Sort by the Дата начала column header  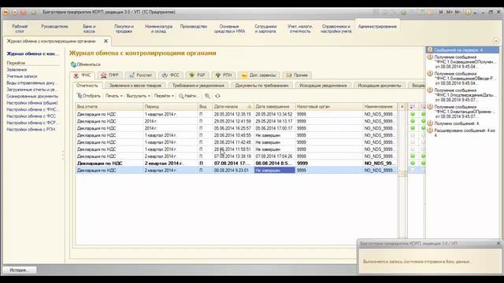point(233,107)
